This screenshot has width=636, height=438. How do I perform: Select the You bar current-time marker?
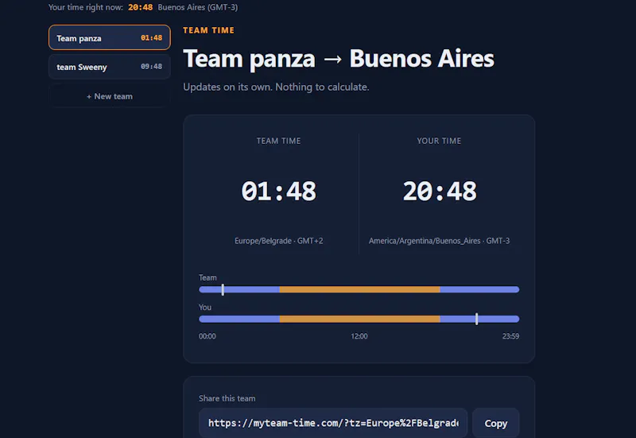[x=476, y=320]
